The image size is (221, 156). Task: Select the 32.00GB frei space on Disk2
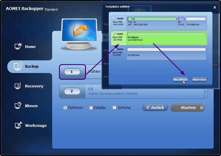click(x=166, y=54)
